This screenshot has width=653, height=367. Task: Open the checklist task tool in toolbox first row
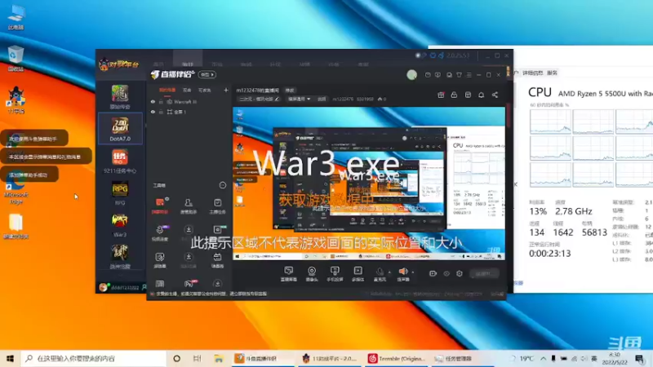click(x=217, y=206)
